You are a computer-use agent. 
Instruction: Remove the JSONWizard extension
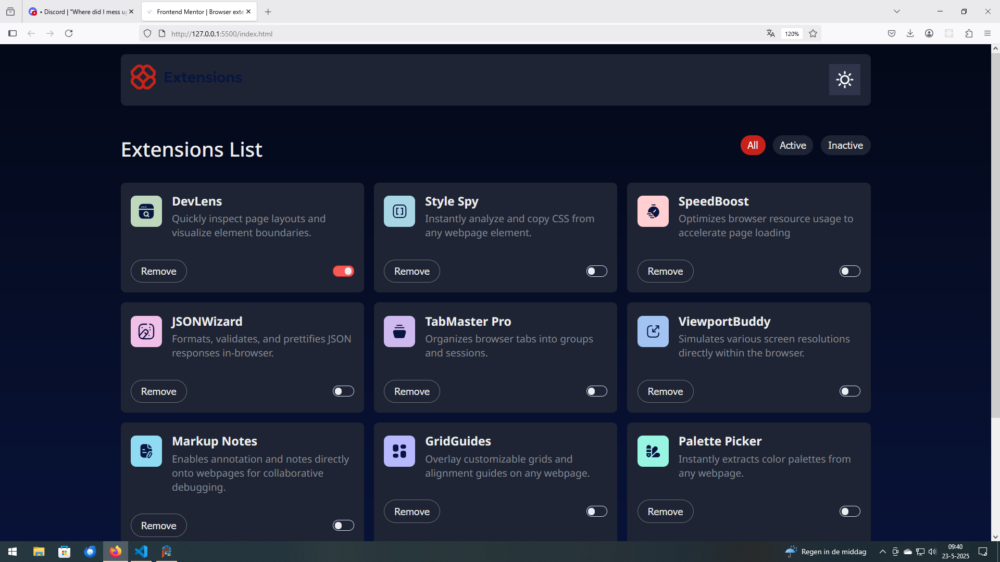pos(158,391)
